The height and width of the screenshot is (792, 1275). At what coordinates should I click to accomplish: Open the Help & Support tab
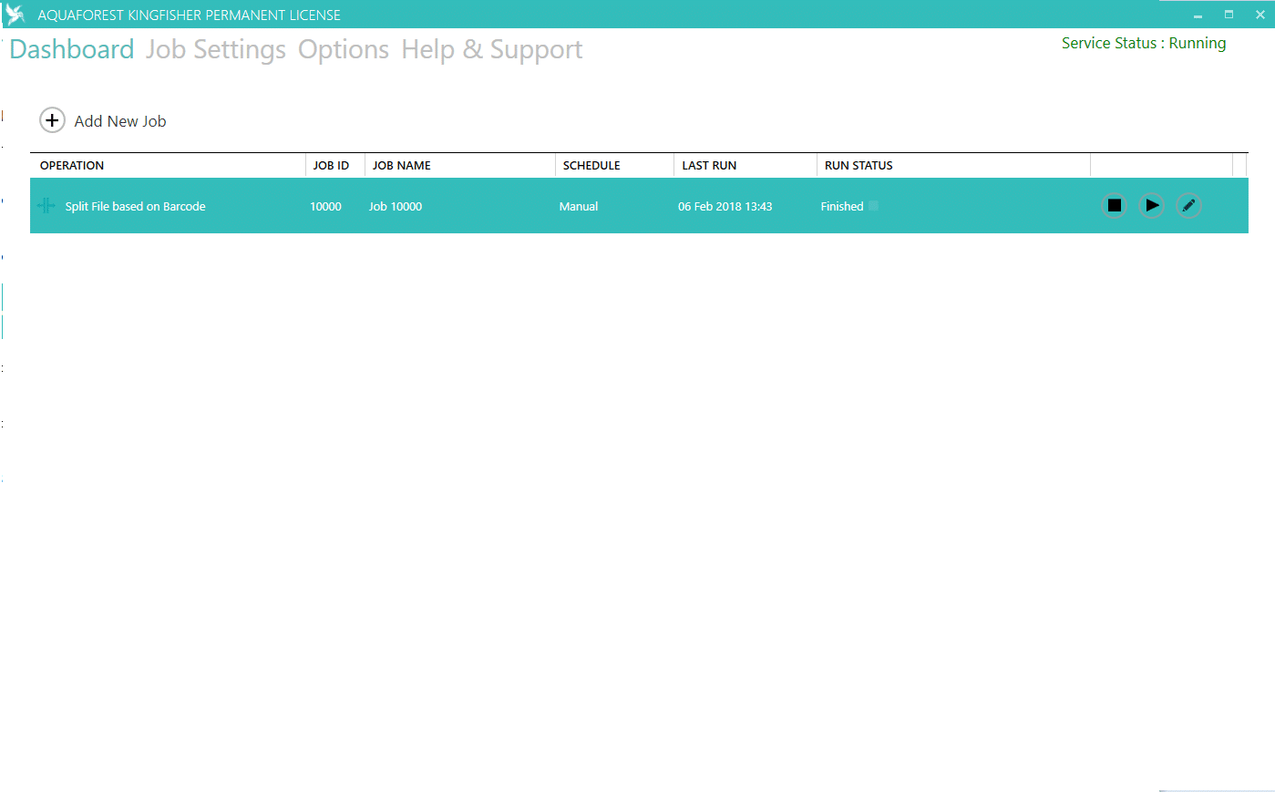[x=491, y=49]
